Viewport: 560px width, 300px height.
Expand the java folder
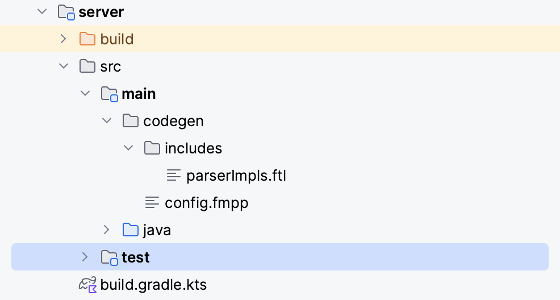coord(107,230)
